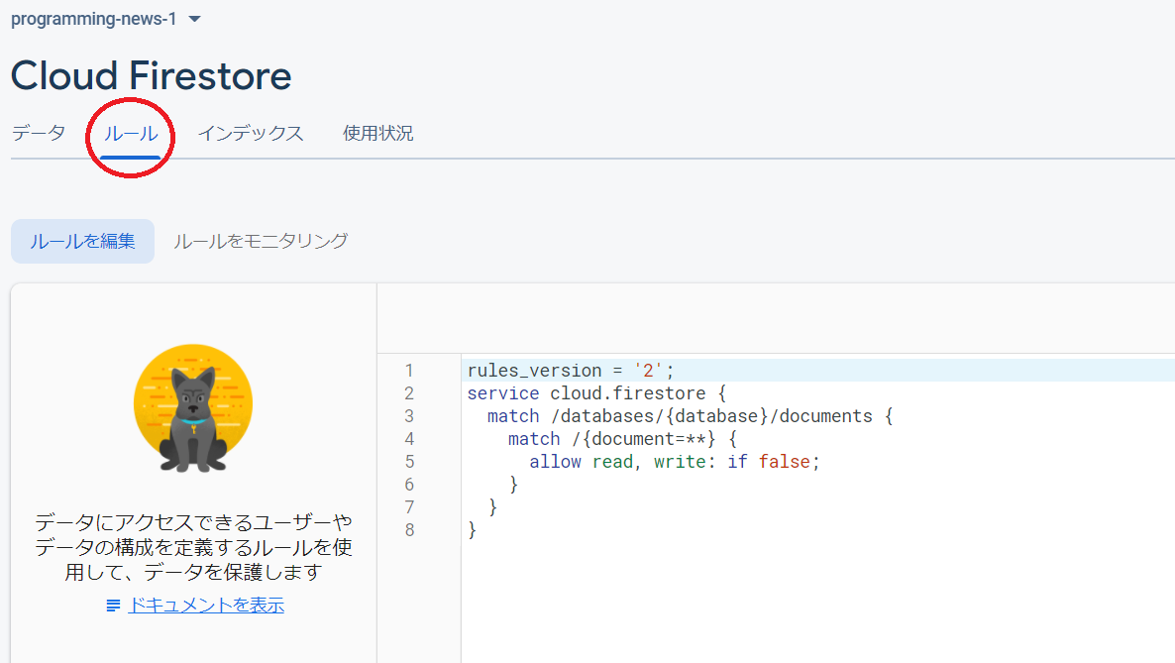Click the allow read, write: if false; line
The width and height of the screenshot is (1175, 663).
675,461
